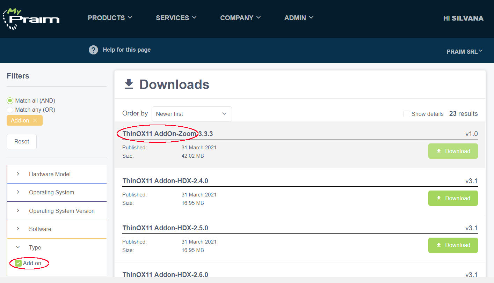Screen dimensions: 494x283
Task: Expand the Operating System filter section
Action: pos(57,192)
